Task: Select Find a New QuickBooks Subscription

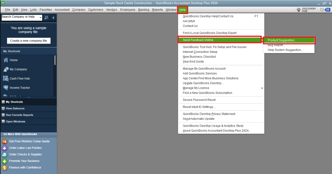Action: point(221,93)
